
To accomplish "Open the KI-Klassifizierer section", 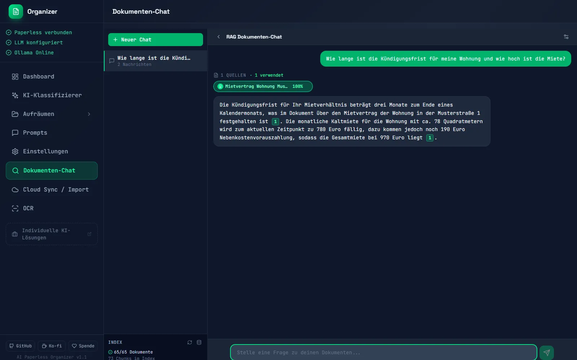I will click(52, 95).
